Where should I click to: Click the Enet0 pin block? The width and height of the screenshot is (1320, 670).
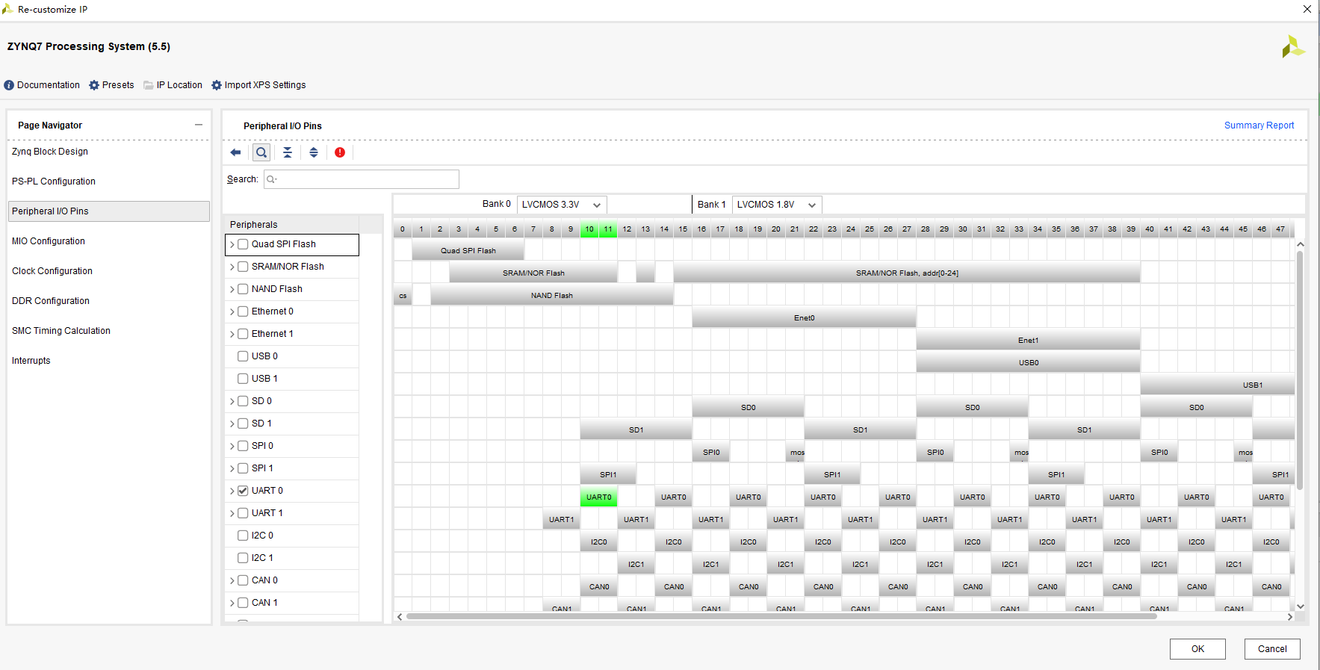[804, 317]
